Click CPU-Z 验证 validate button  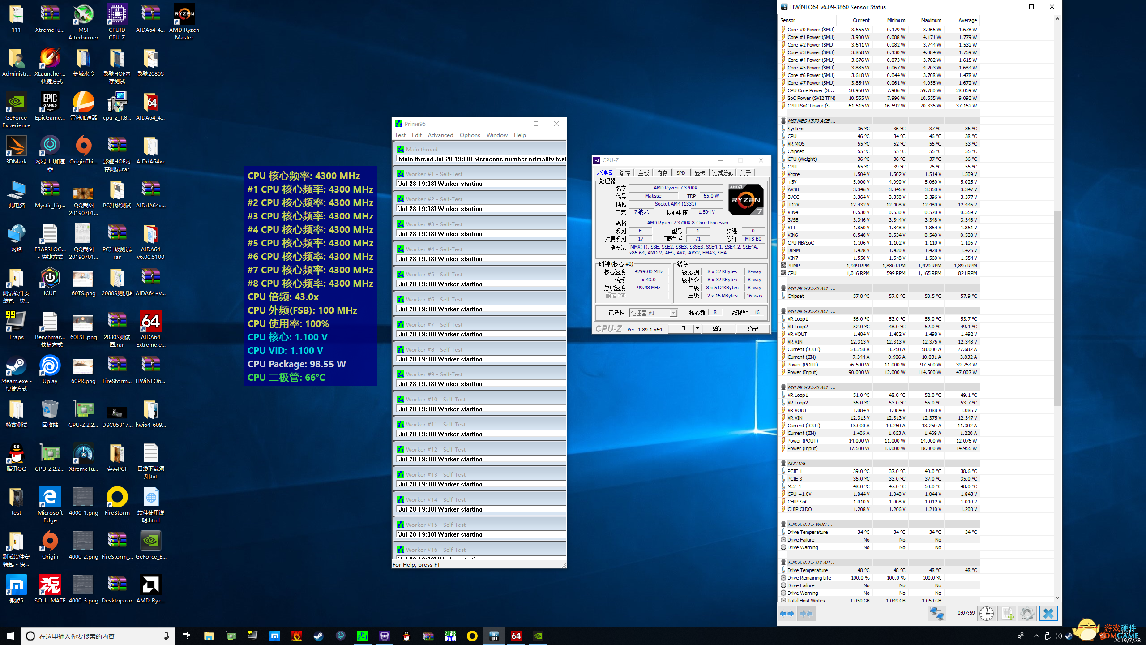click(718, 329)
